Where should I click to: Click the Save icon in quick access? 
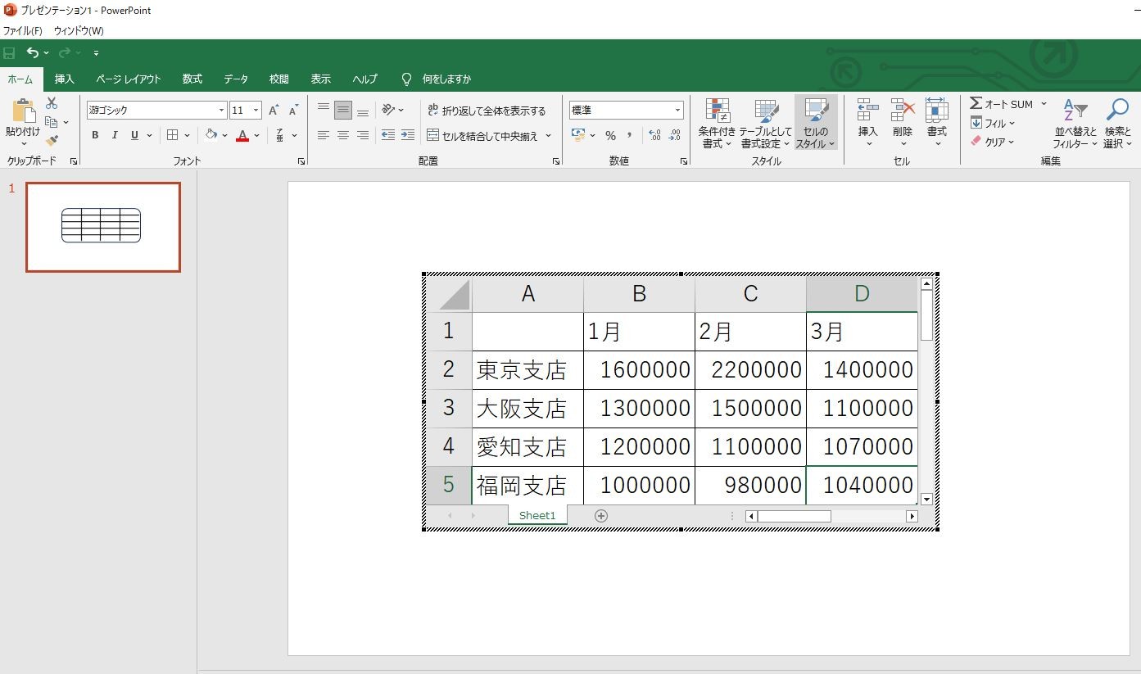point(9,53)
